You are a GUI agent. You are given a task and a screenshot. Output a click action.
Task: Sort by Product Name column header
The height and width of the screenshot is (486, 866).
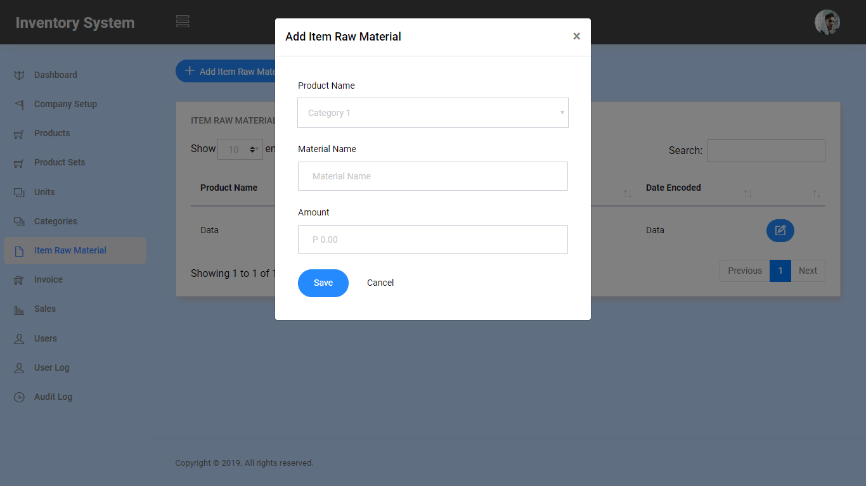pos(229,188)
